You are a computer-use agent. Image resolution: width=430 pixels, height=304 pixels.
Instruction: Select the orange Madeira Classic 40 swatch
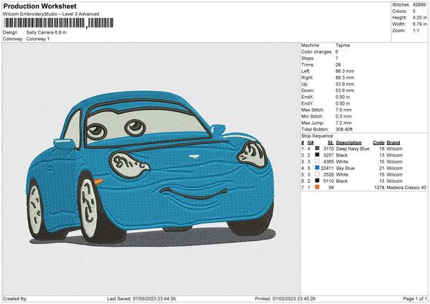(x=317, y=187)
